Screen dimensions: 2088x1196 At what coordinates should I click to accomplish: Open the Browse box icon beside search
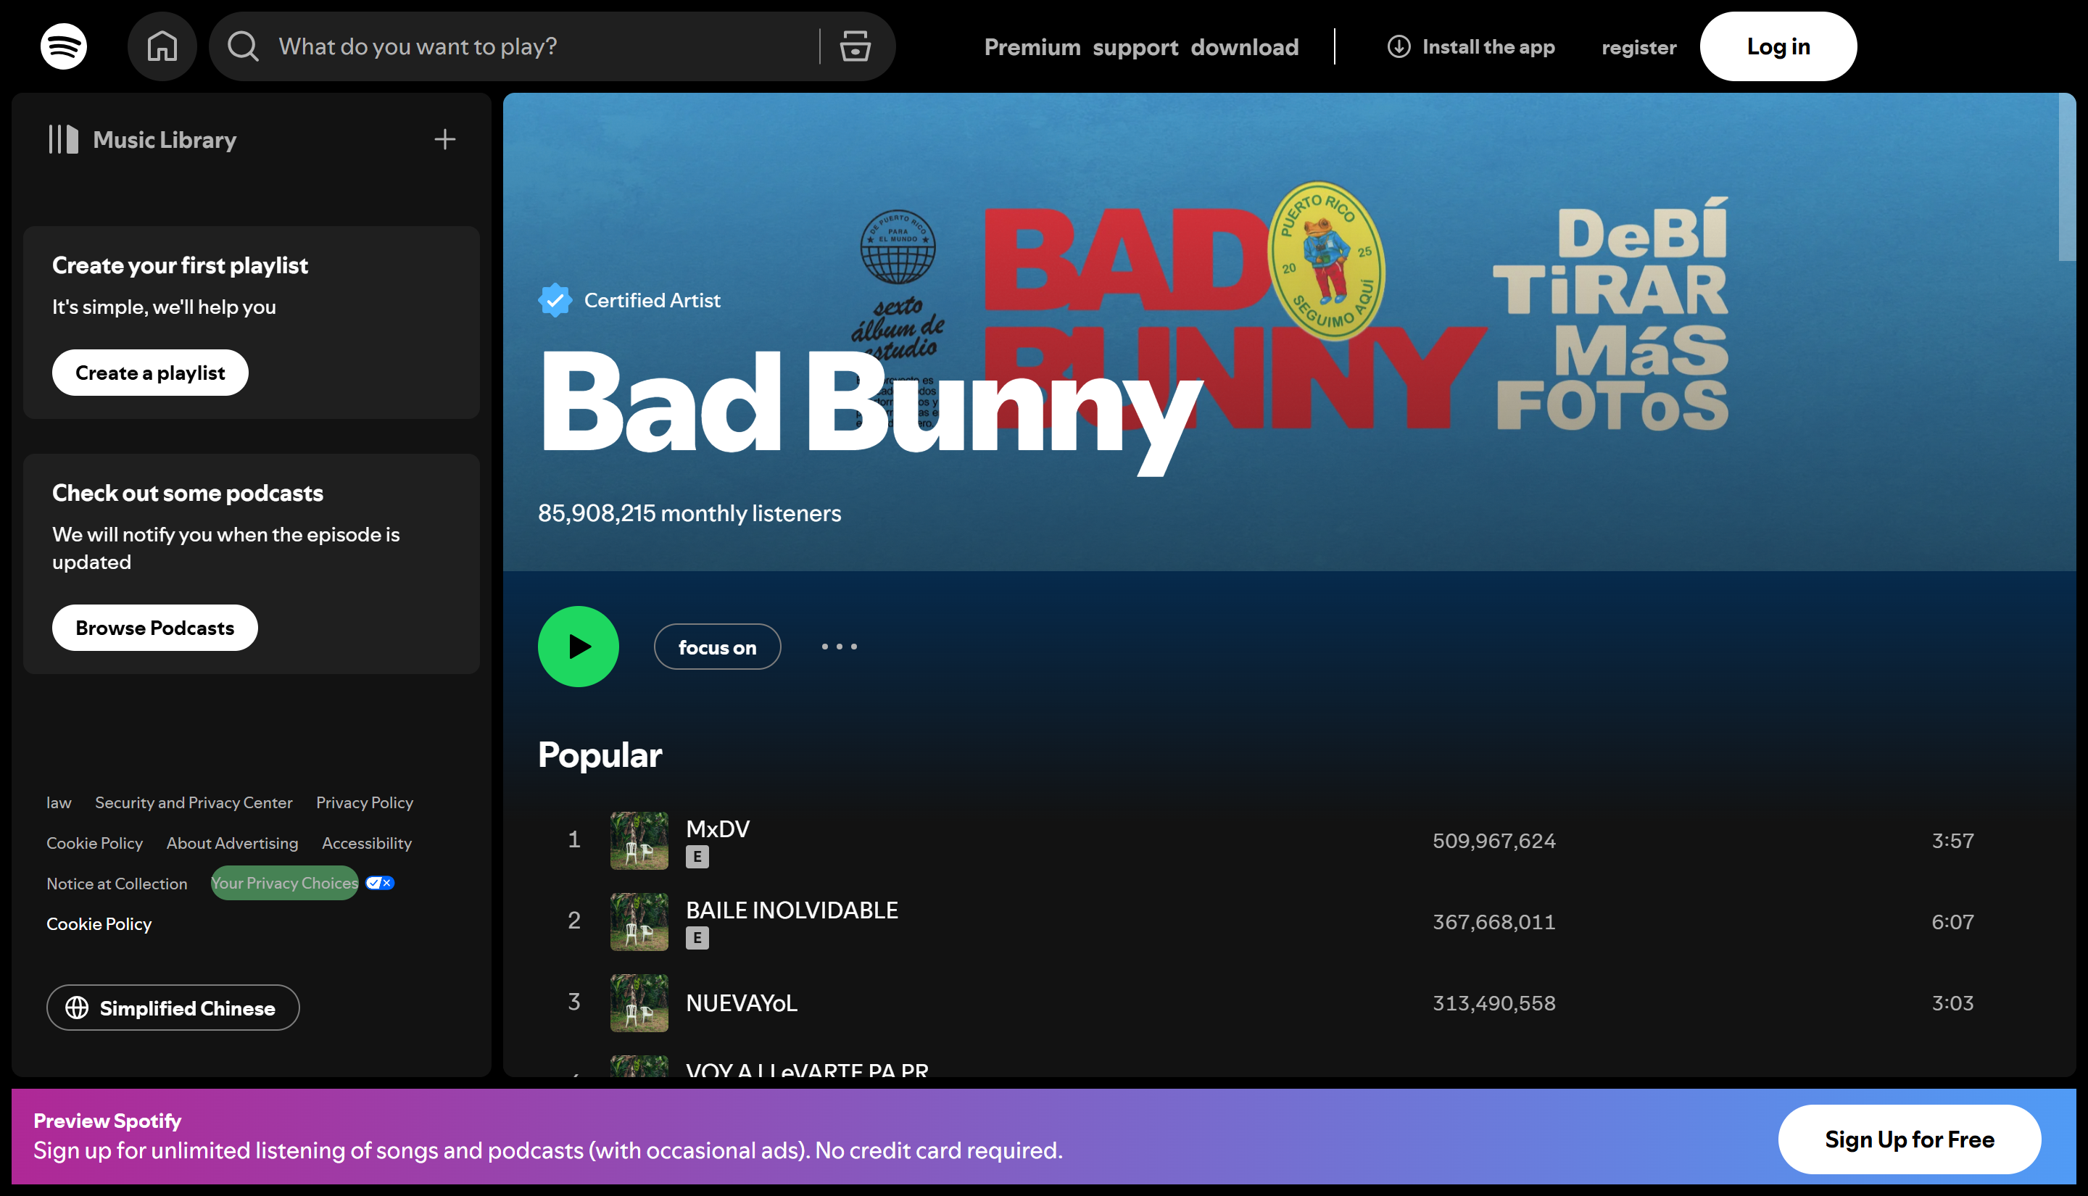pyautogui.click(x=855, y=47)
